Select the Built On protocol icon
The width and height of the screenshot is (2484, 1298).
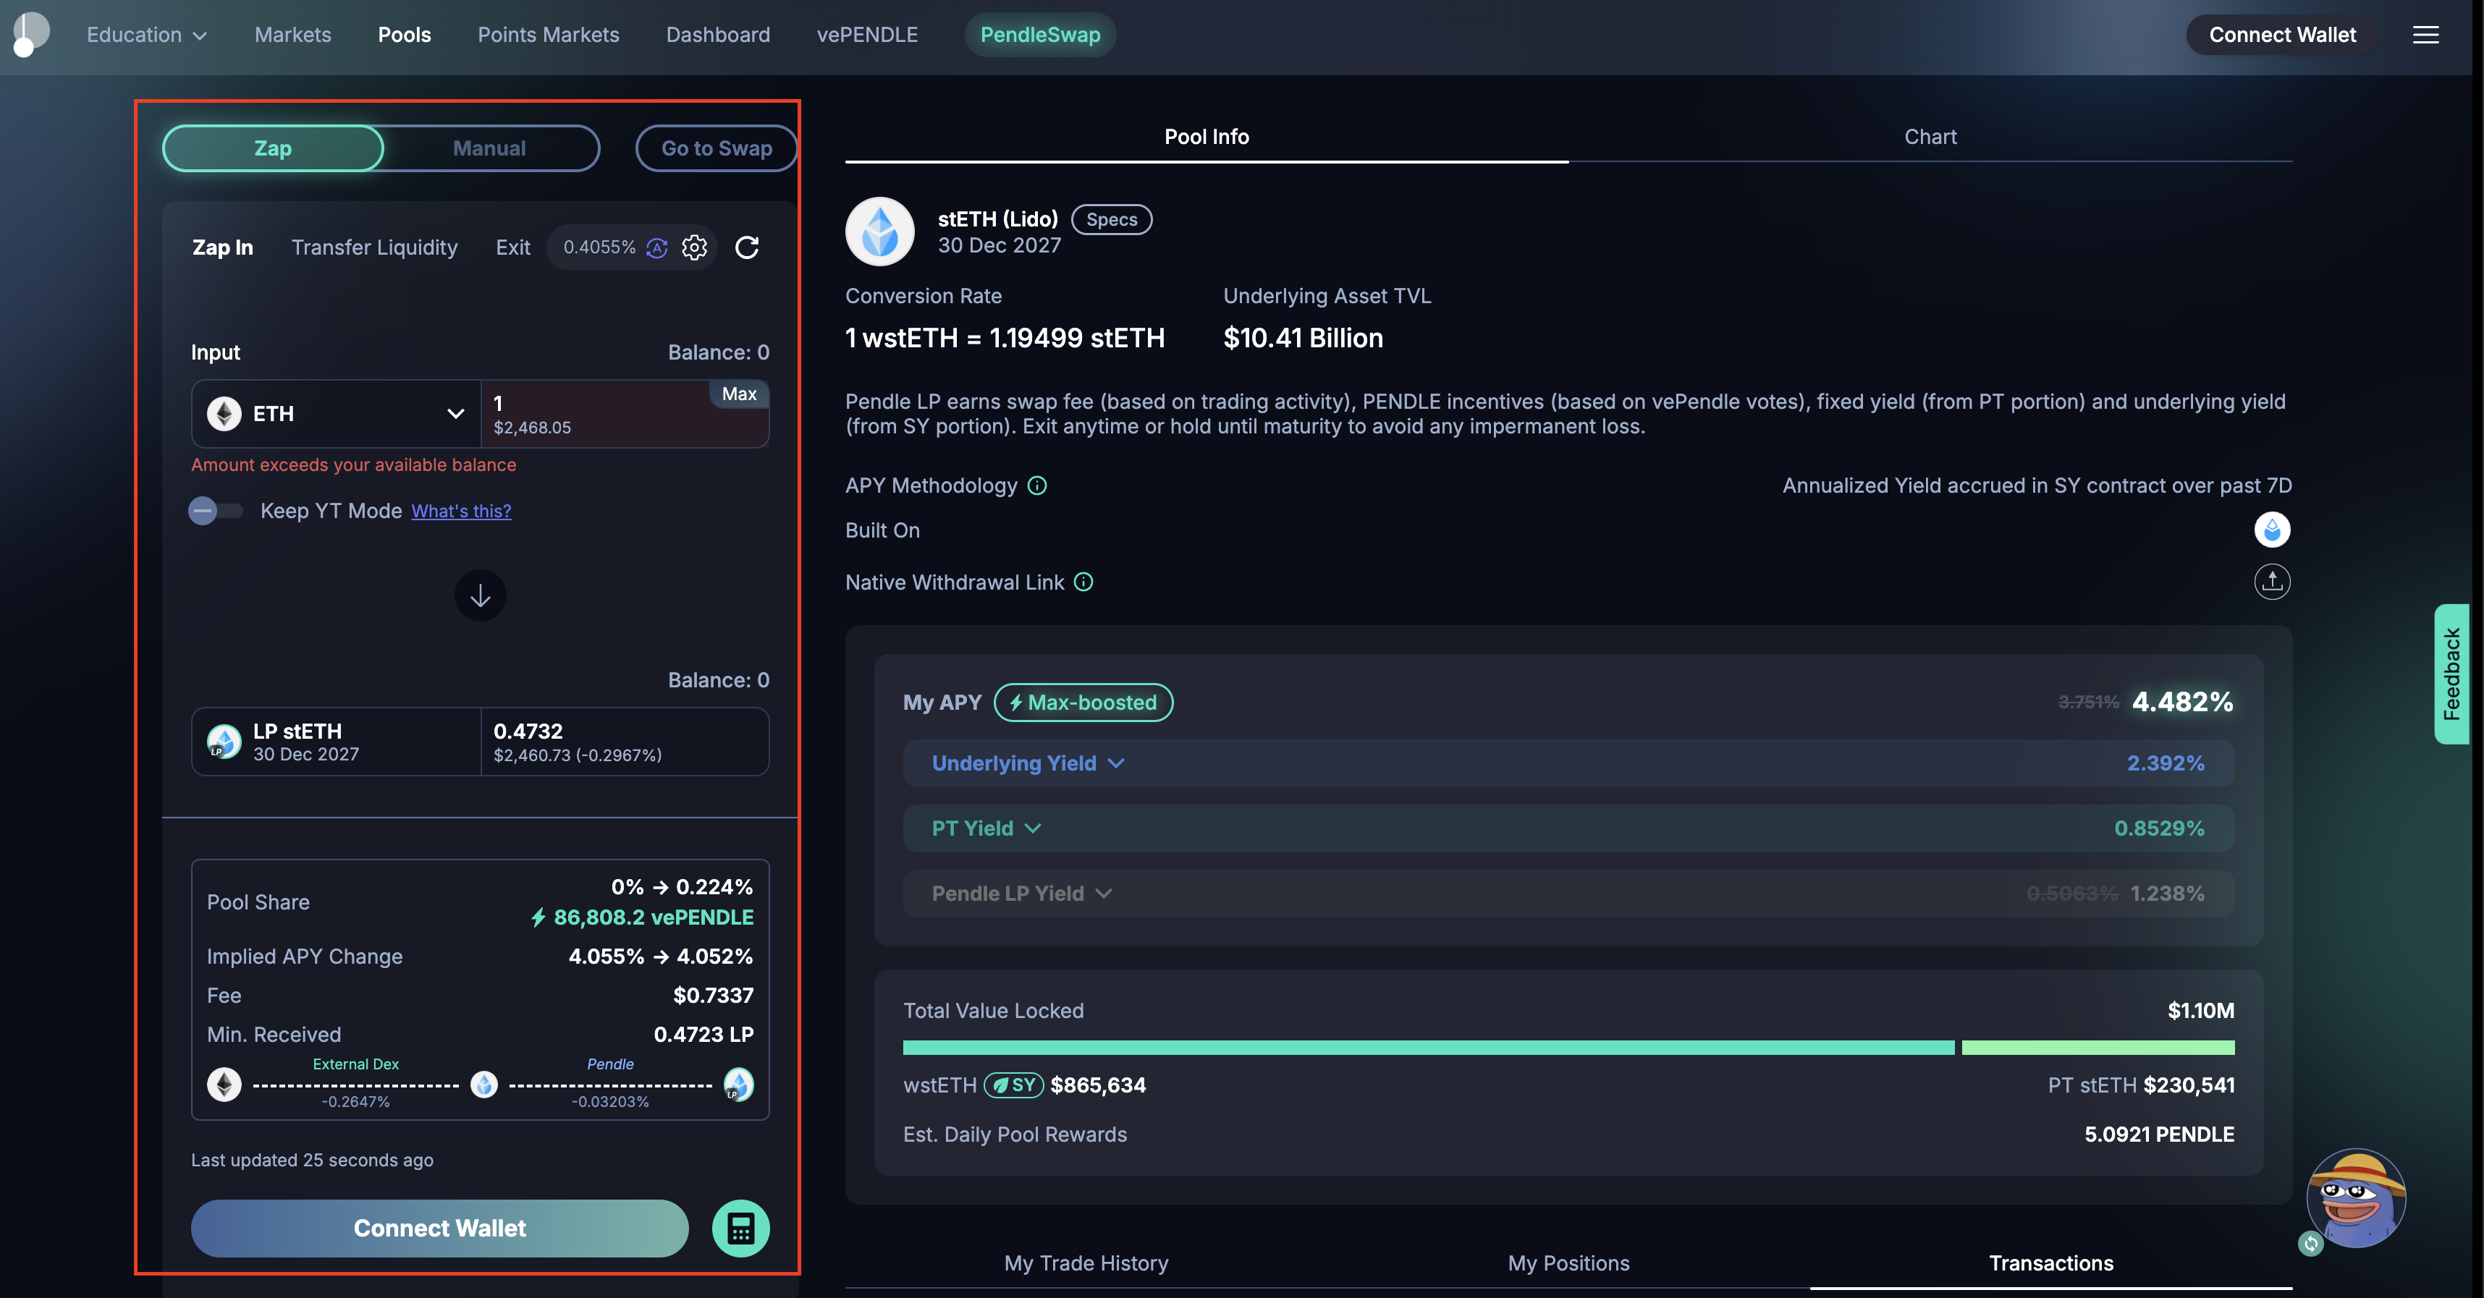coord(2271,529)
